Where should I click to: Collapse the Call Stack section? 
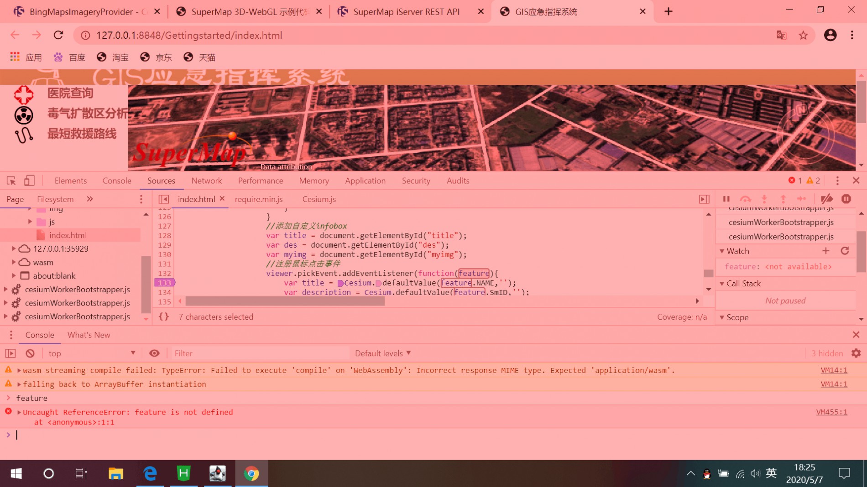722,284
